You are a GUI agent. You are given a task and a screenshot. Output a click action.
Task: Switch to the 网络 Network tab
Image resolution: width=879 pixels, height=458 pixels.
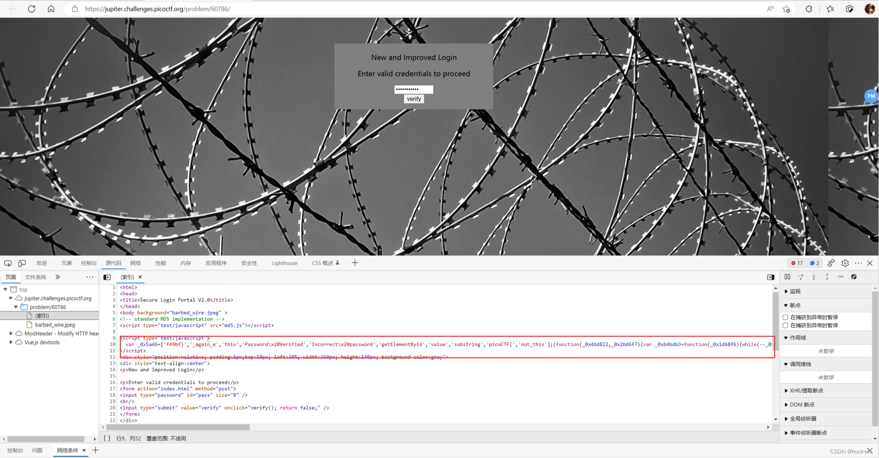coord(135,263)
